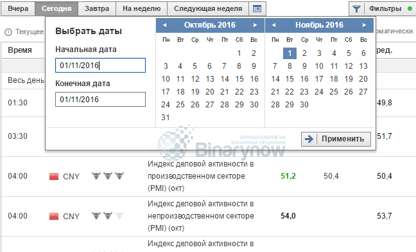Click the 50,4 forecast value
Image resolution: width=416 pixels, height=252 pixels.
coord(331,176)
